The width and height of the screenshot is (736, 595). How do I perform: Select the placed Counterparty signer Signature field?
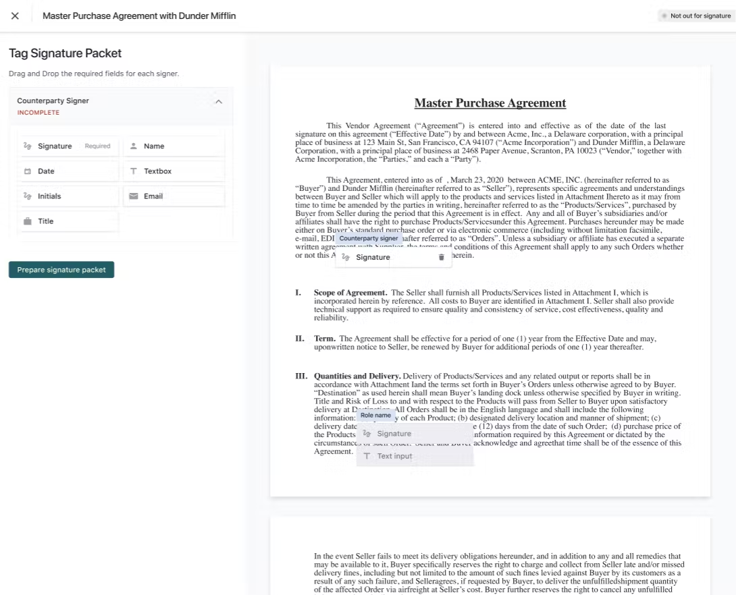point(394,257)
